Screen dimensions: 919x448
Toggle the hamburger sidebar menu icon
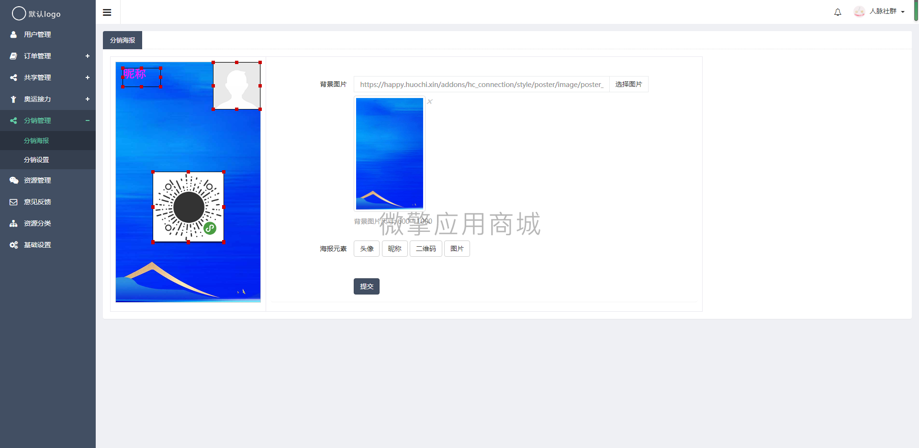point(107,12)
